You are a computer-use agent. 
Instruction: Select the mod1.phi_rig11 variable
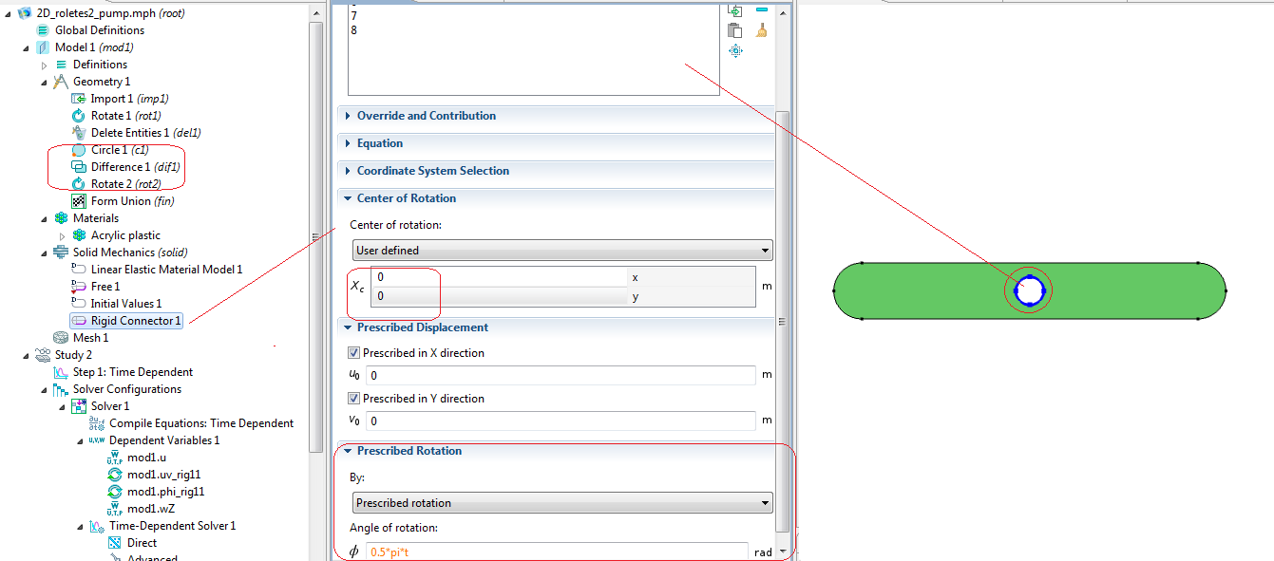pyautogui.click(x=166, y=492)
